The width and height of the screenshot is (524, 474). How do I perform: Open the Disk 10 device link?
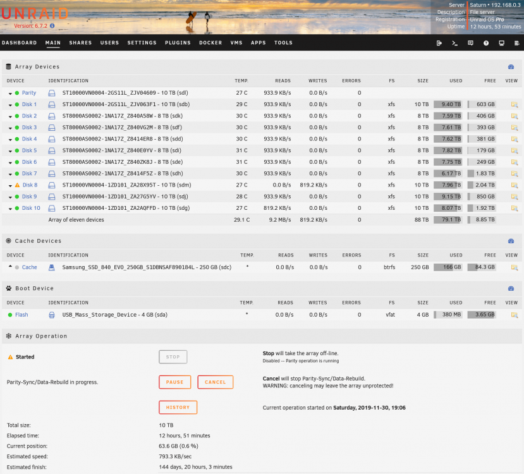tap(31, 208)
